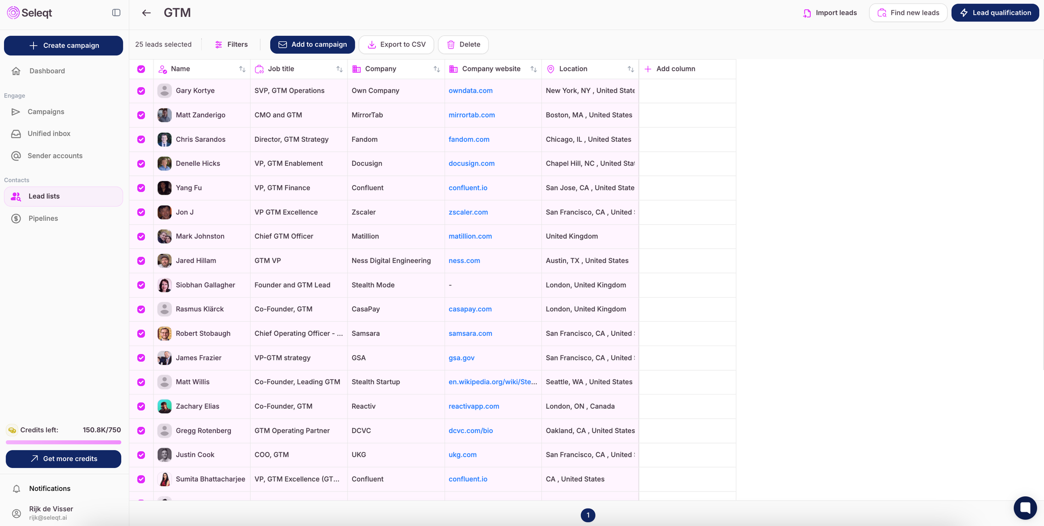Screen dimensions: 1044x526
Task: Click the "Sumita Bhattacharjee" name cell
Action: coord(202,479)
